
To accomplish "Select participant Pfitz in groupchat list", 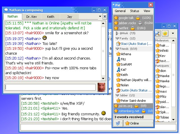I will 163,97.
